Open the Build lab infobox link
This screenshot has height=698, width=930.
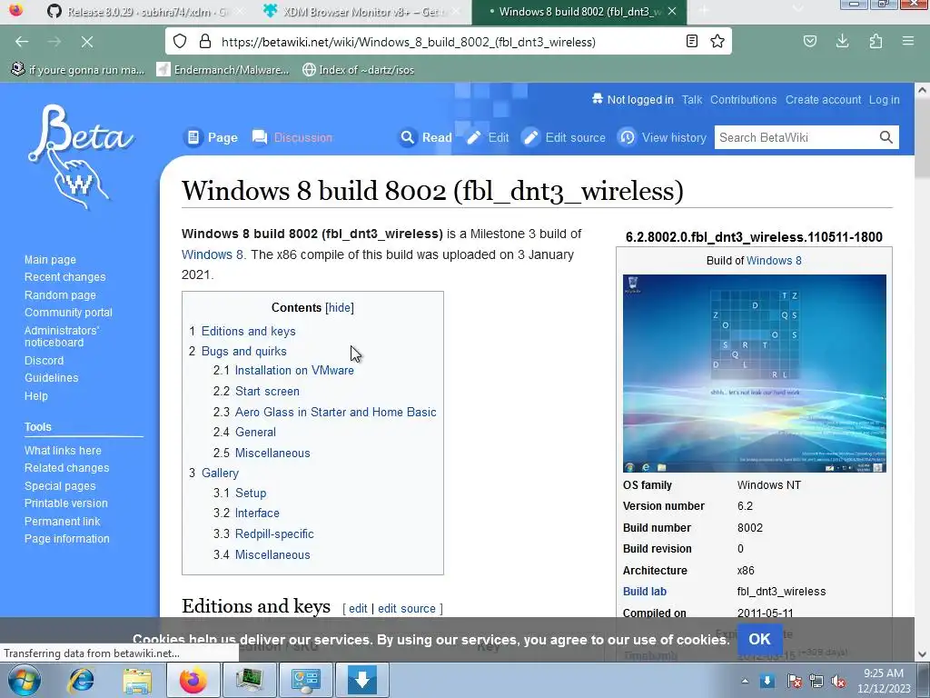coord(645,591)
